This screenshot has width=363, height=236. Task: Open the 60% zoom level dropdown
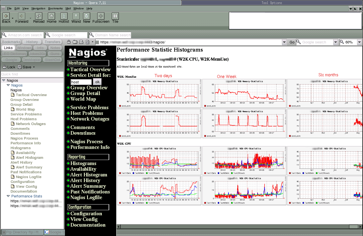point(360,42)
